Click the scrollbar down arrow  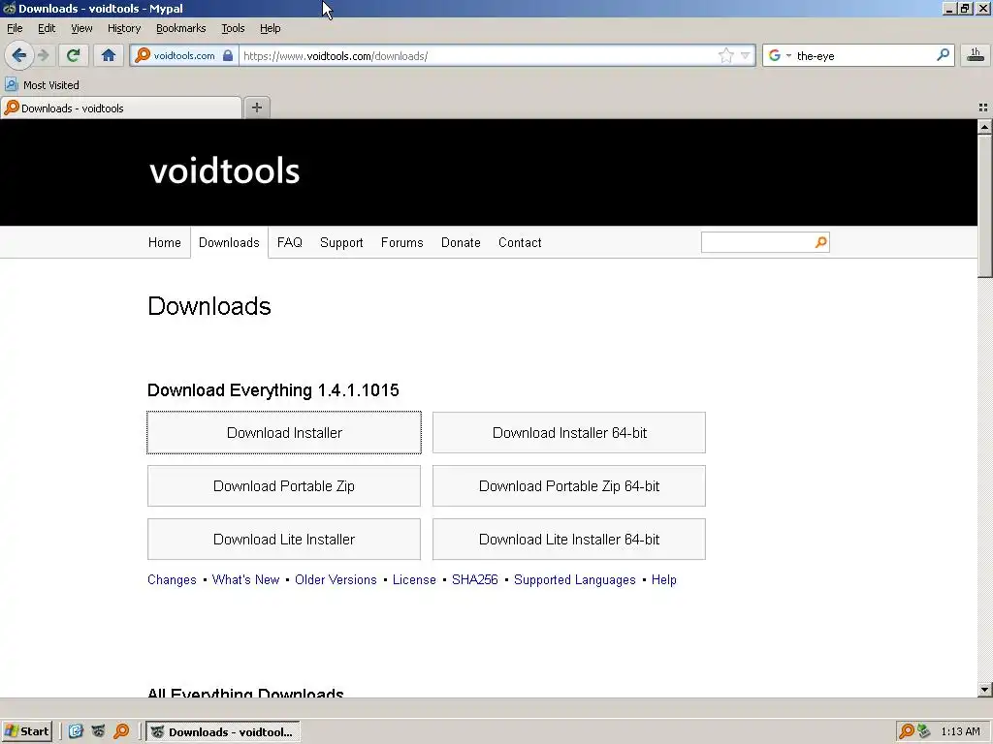(x=985, y=690)
